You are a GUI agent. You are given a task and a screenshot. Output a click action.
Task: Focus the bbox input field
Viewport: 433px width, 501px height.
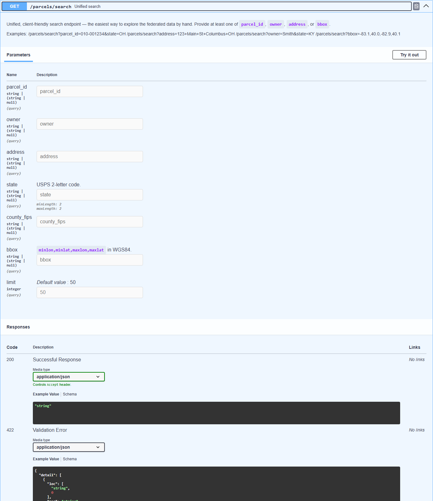[90, 260]
